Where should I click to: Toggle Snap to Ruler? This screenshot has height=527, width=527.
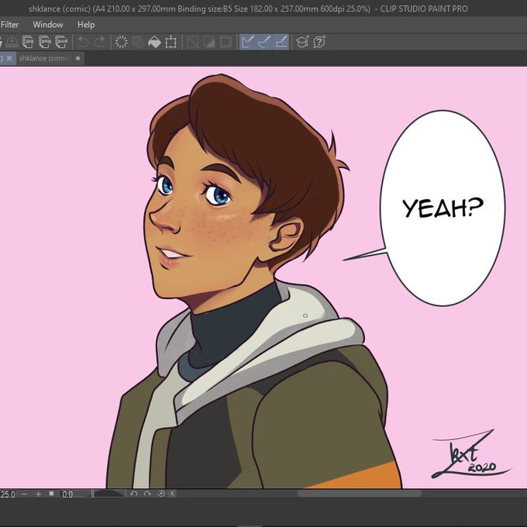[248, 42]
